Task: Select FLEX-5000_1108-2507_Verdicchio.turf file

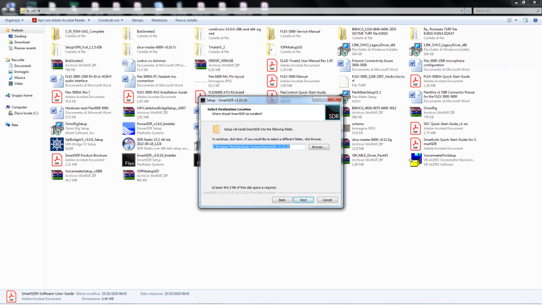Action: (x=373, y=81)
